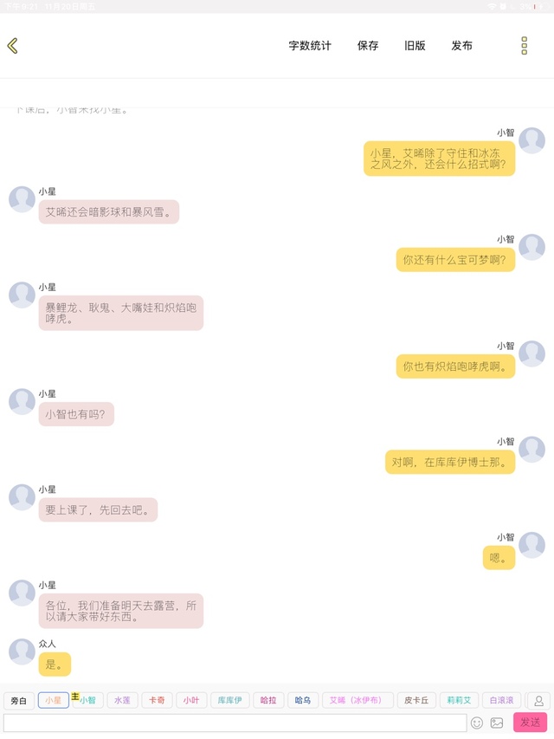Tap the pink 发送 send button
The image size is (554, 739).
coord(530,722)
